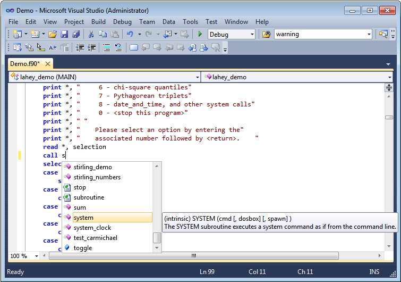
Task: Open the Debug menu
Action: click(x=122, y=22)
